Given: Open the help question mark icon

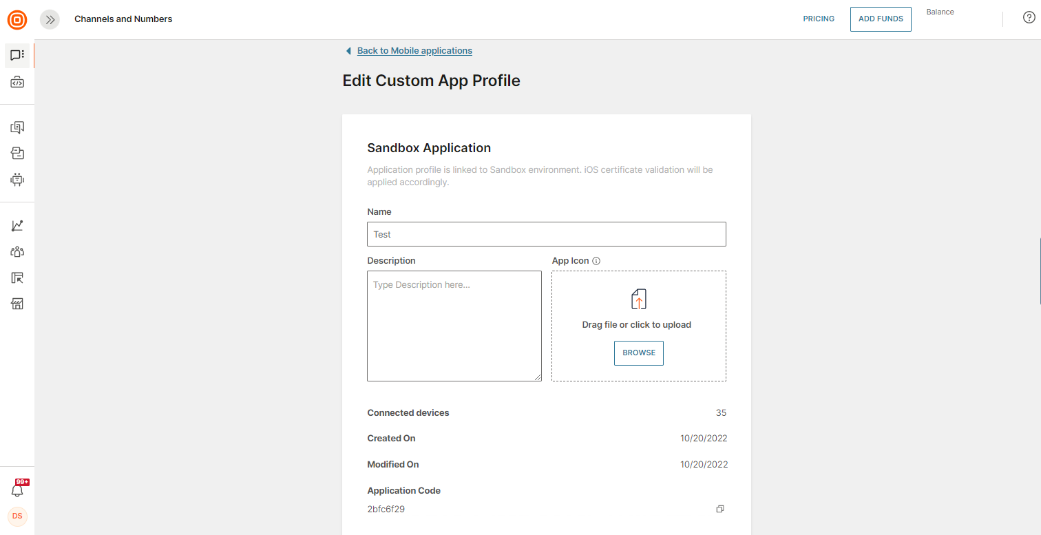Looking at the screenshot, I should (1029, 19).
